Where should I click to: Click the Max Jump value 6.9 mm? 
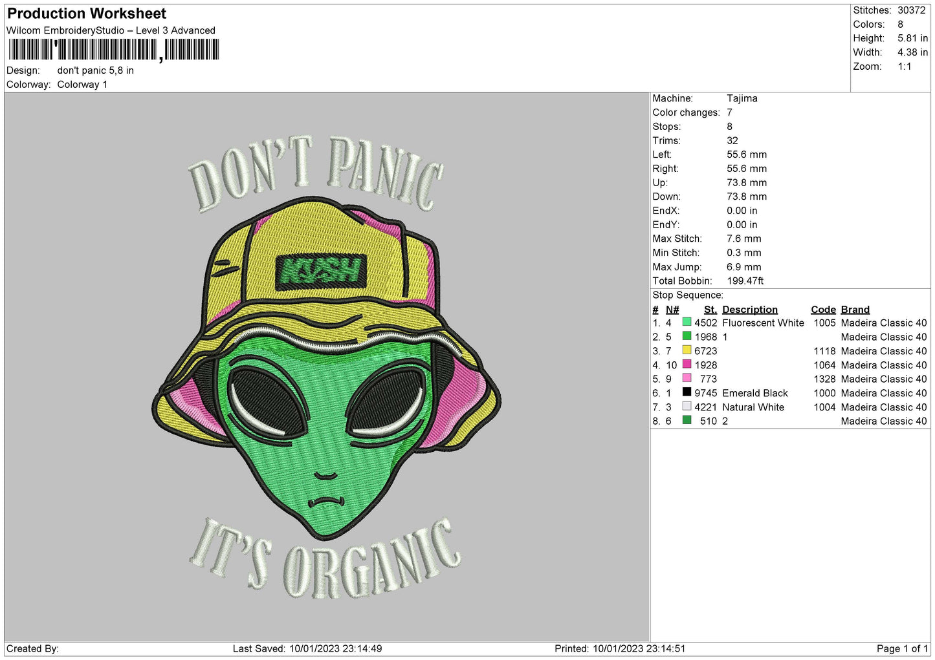743,267
